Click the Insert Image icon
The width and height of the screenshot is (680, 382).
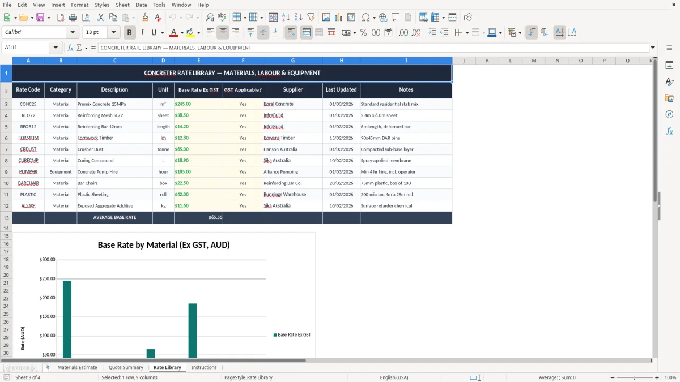click(x=326, y=18)
